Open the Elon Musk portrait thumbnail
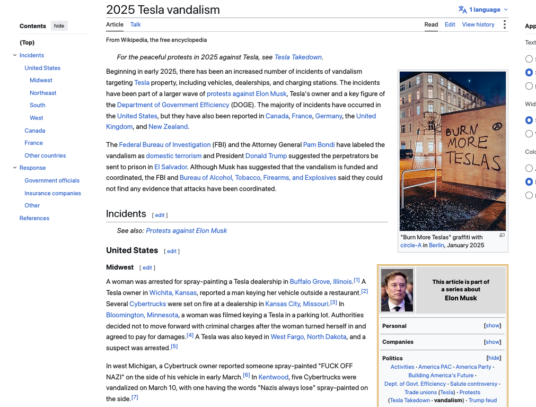This screenshot has width=536, height=407. 397,290
